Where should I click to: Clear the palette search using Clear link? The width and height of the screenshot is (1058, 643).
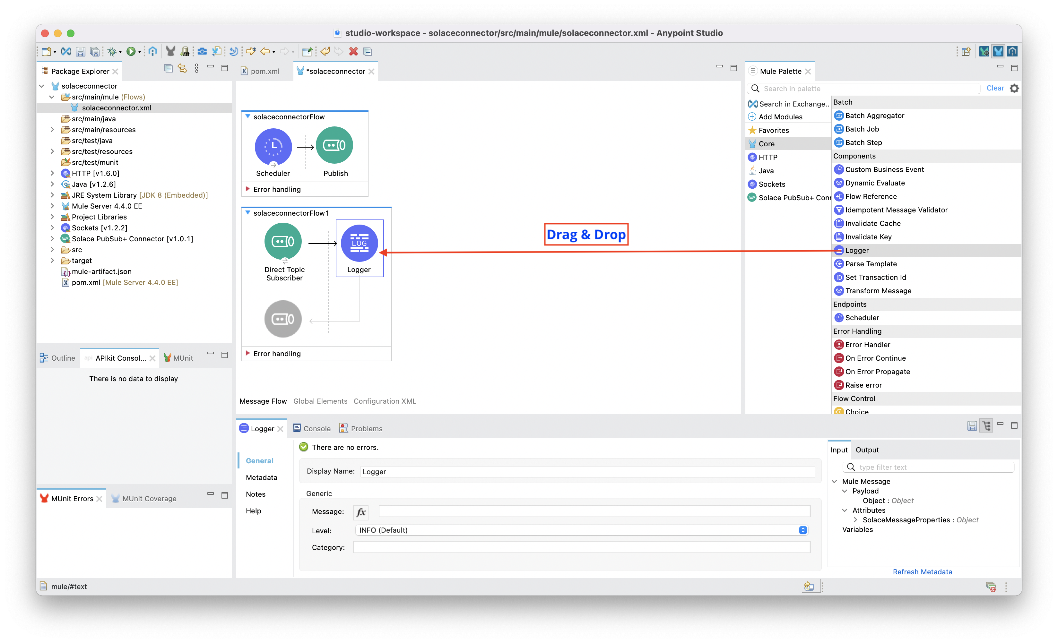coord(995,88)
